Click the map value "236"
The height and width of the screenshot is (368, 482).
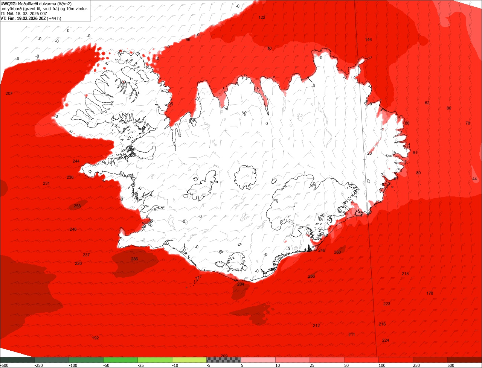tap(70, 177)
